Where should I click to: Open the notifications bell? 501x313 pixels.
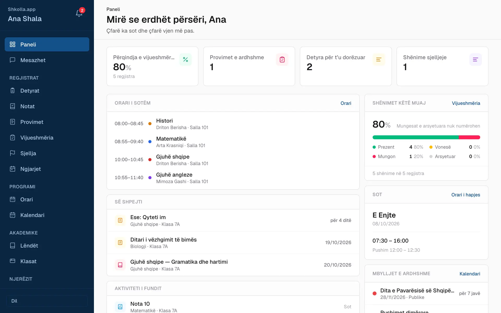click(x=79, y=13)
